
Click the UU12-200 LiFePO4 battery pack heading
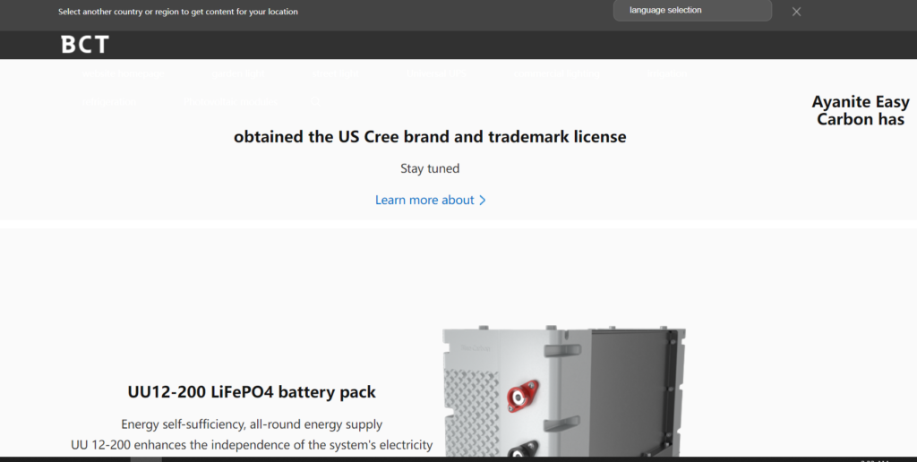coord(252,392)
